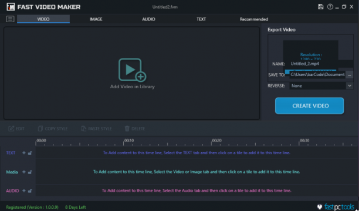This screenshot has width=359, height=211.
Task: Add content using Media timeline plus icon
Action: 24,172
